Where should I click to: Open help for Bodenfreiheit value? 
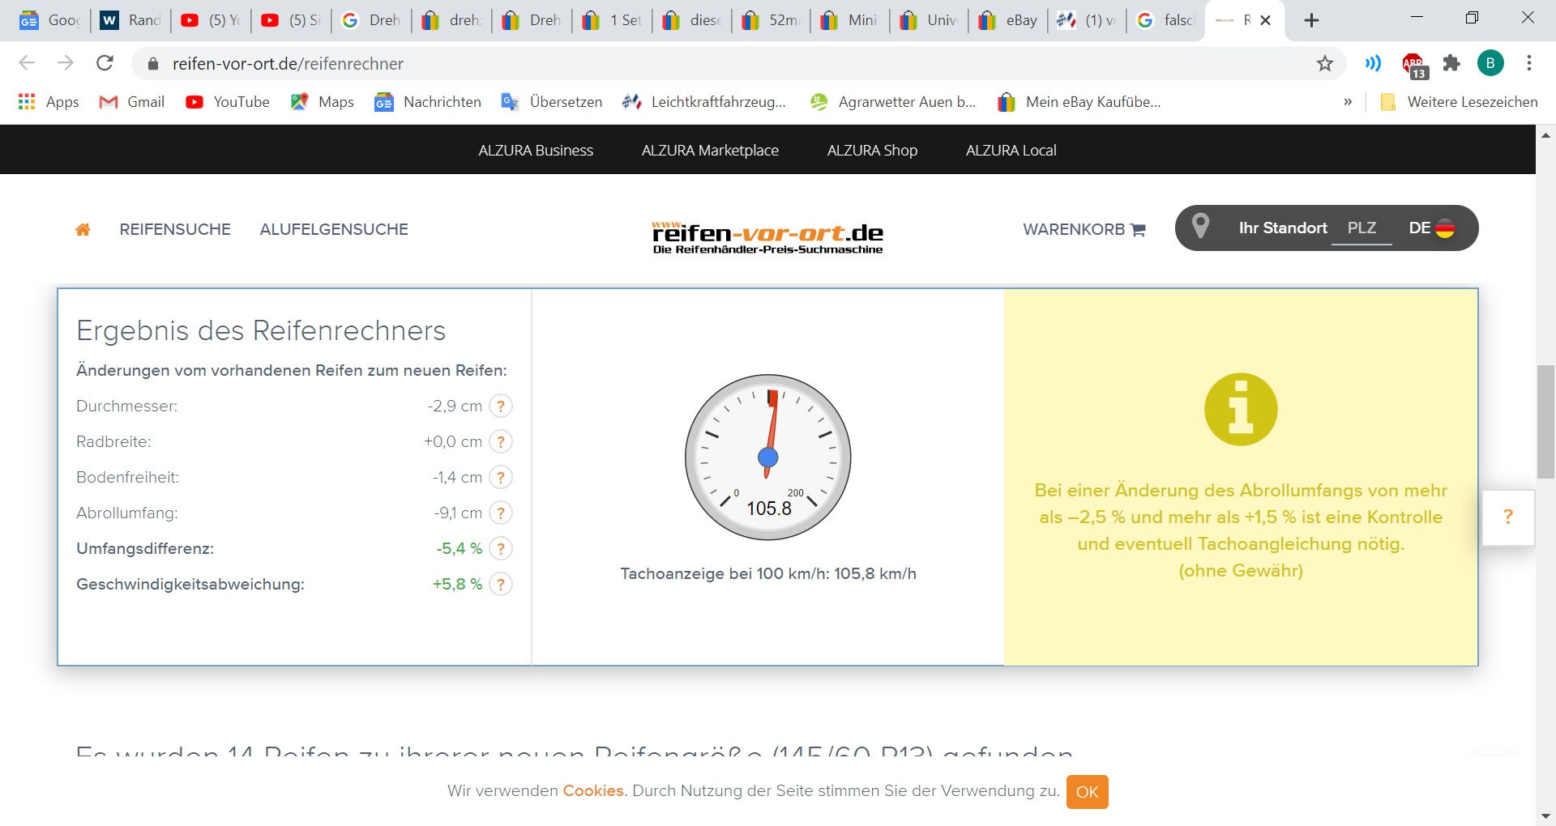pyautogui.click(x=502, y=478)
